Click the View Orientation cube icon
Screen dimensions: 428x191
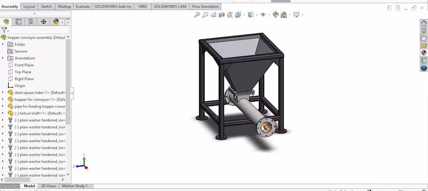click(x=238, y=15)
